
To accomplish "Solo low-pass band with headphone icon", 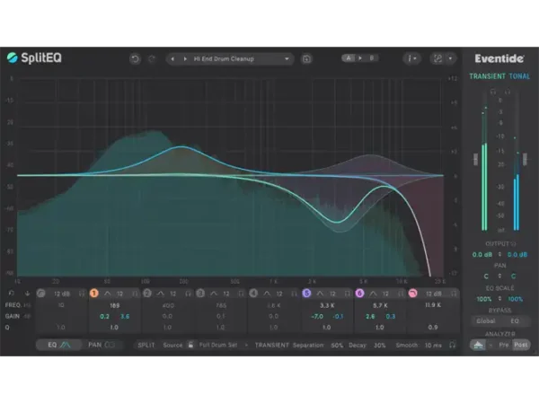I will coord(454,294).
